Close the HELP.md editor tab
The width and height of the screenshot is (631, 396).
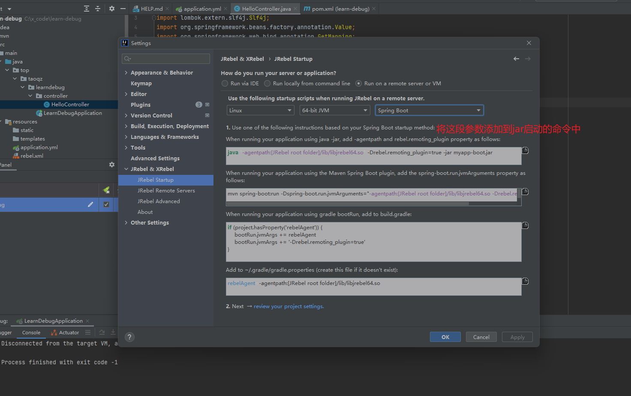pyautogui.click(x=167, y=9)
